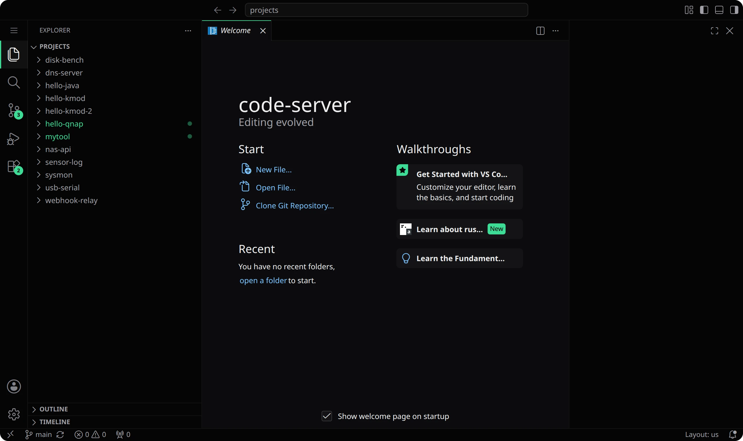Click the Layout: us status entry
Viewport: 743px width, 441px height.
click(702, 434)
